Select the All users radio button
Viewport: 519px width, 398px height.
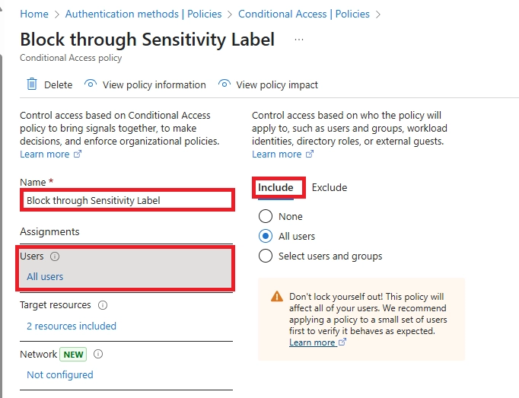(x=266, y=236)
